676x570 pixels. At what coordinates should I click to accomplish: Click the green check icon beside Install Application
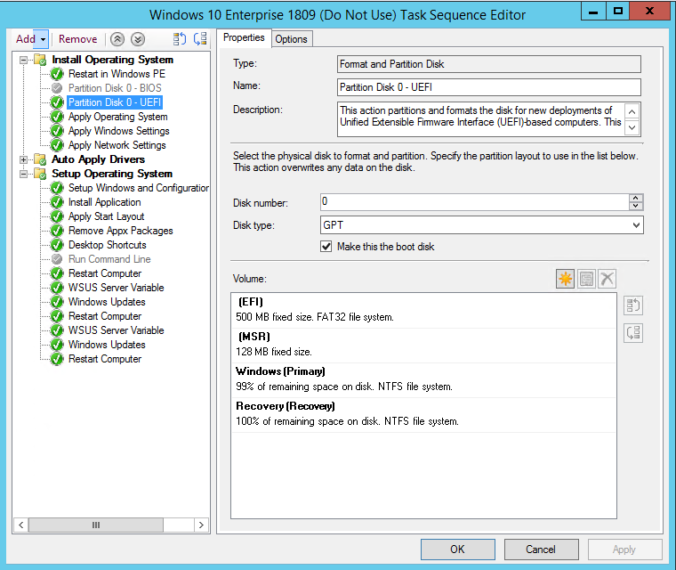[x=57, y=202]
